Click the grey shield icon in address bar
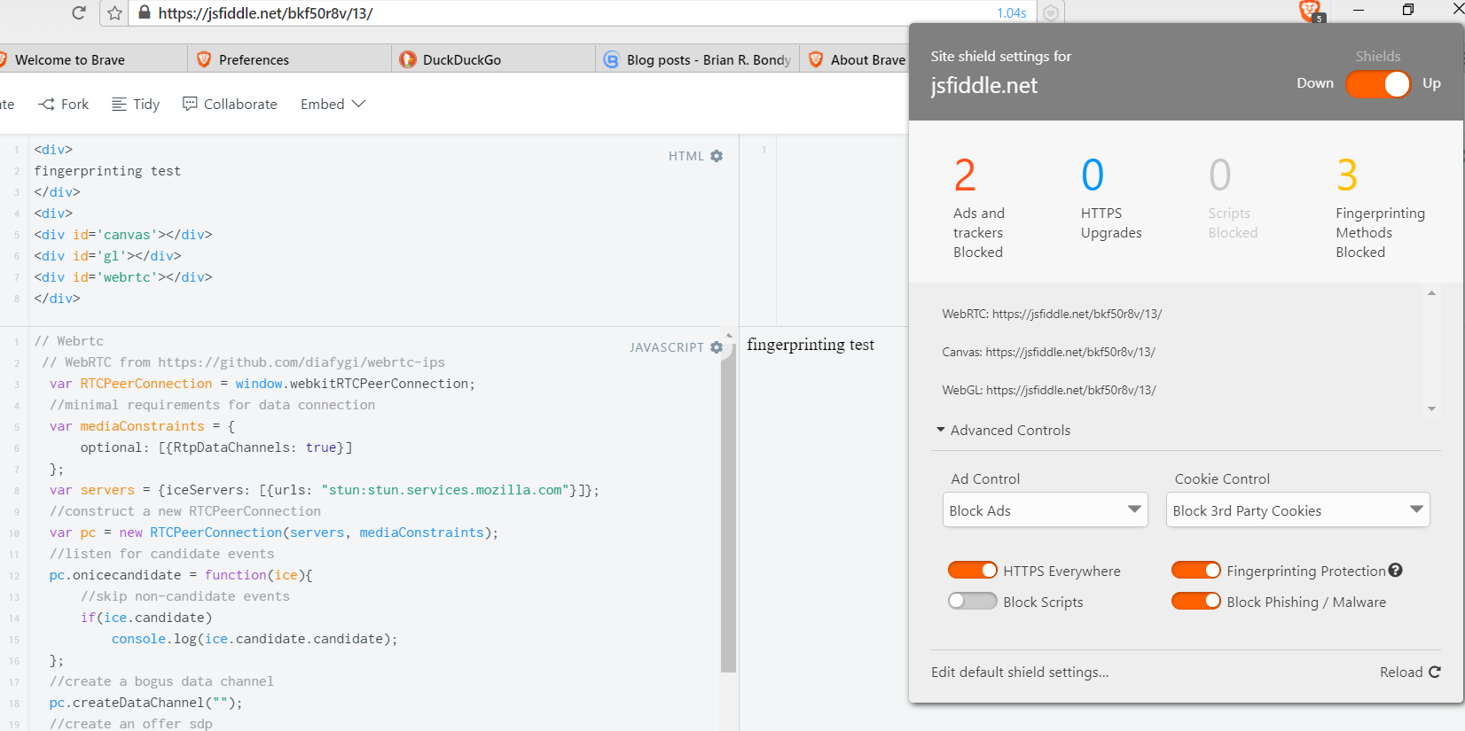Viewport: 1465px width, 731px height. pos(1051,12)
